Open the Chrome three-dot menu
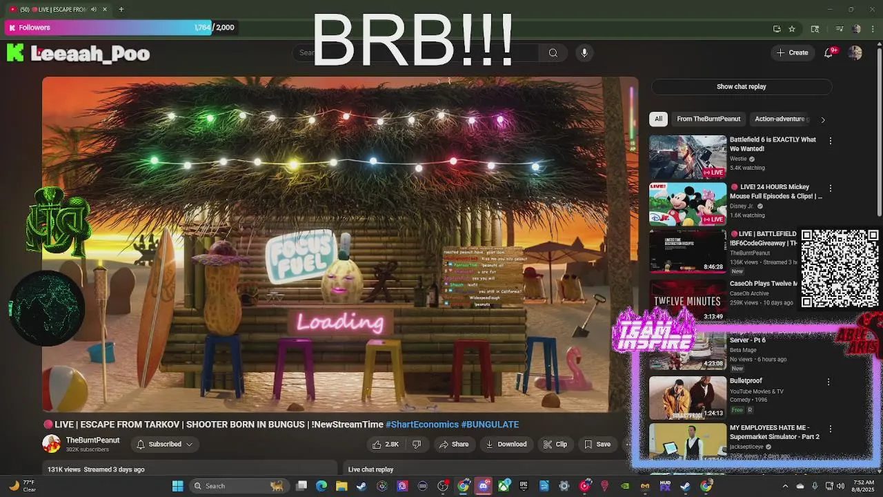The image size is (883, 497). click(x=872, y=28)
